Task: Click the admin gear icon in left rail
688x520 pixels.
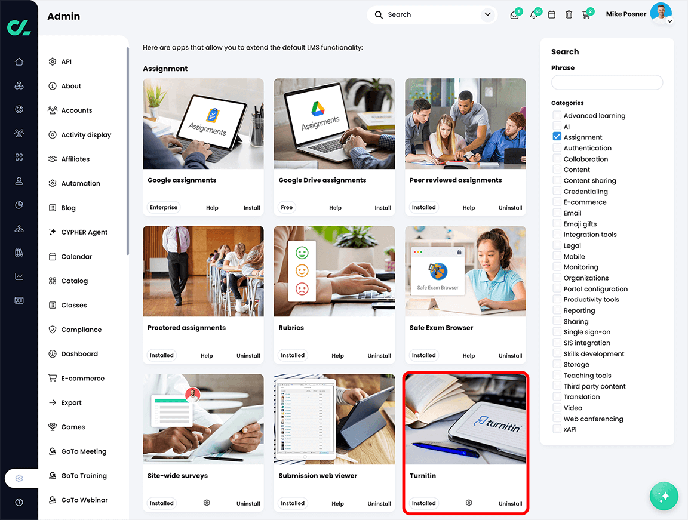Action: (19, 478)
